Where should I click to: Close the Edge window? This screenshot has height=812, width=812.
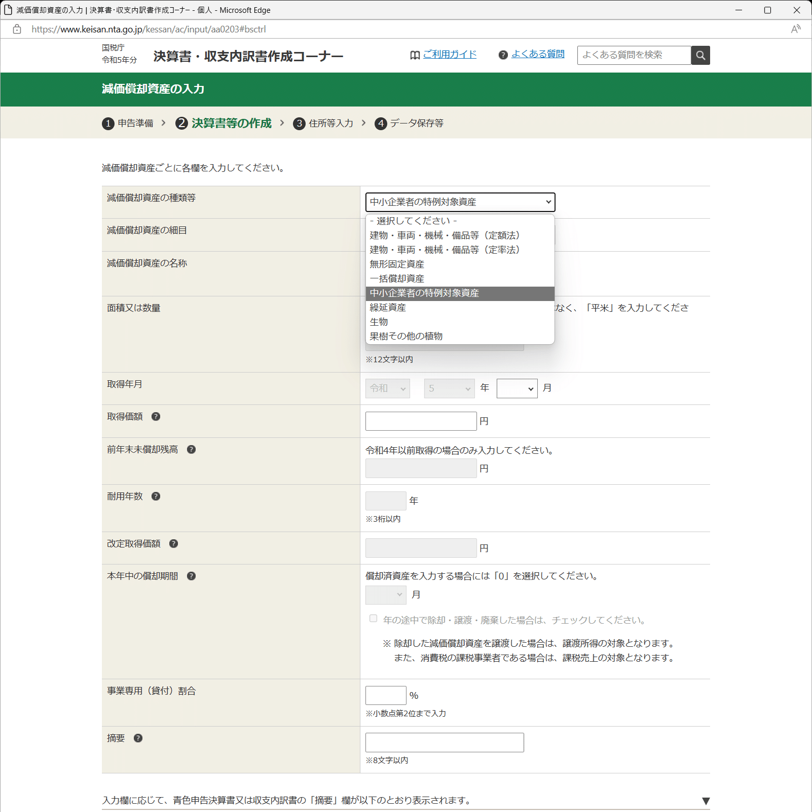797,10
